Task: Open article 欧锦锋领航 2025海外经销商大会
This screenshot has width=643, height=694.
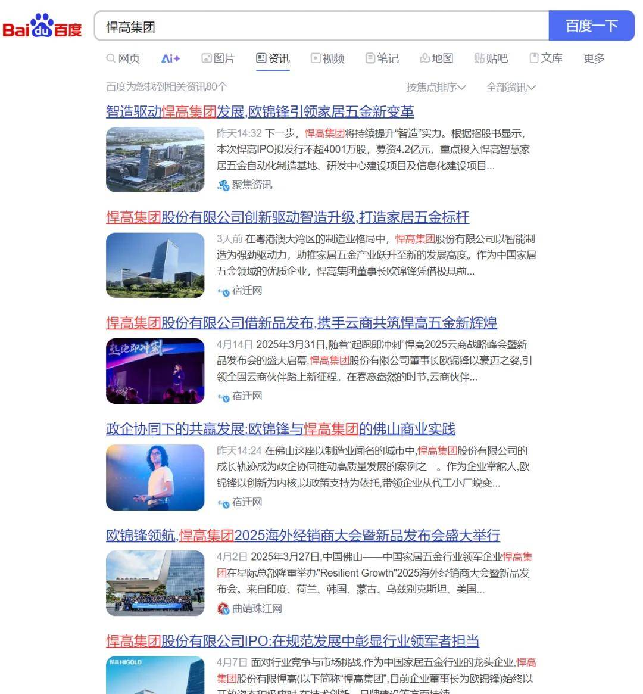Action: tap(303, 536)
